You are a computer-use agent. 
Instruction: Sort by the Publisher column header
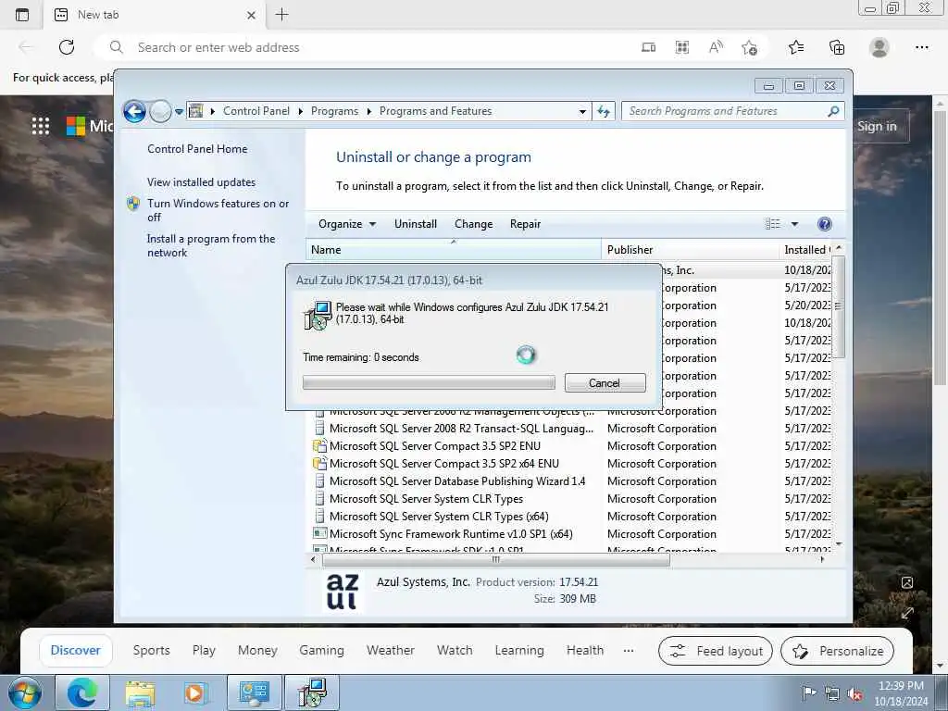[690, 250]
